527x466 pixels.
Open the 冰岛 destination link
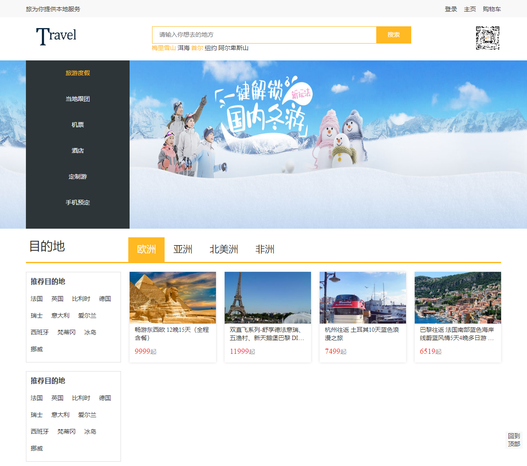point(90,332)
